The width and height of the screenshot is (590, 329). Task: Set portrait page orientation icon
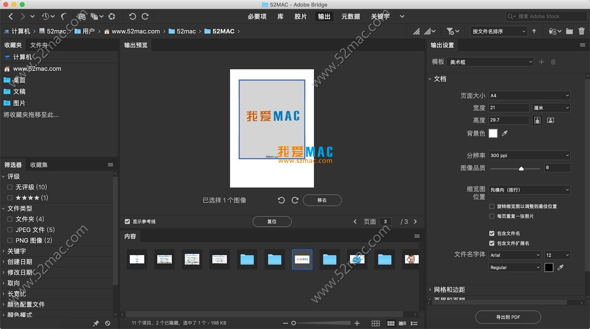tap(537, 120)
